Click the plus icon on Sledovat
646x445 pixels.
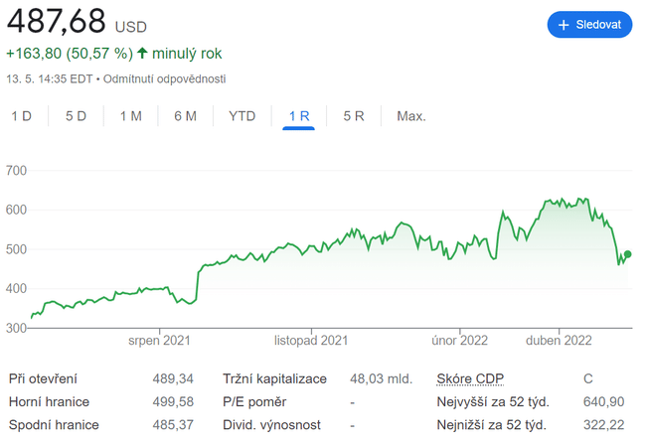coord(564,25)
